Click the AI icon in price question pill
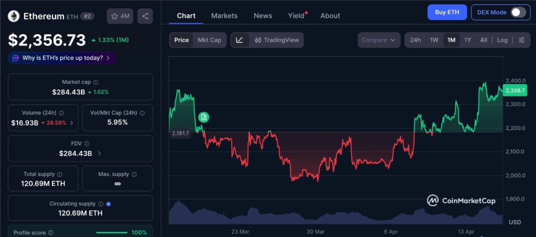This screenshot has width=536, height=237. (15, 58)
